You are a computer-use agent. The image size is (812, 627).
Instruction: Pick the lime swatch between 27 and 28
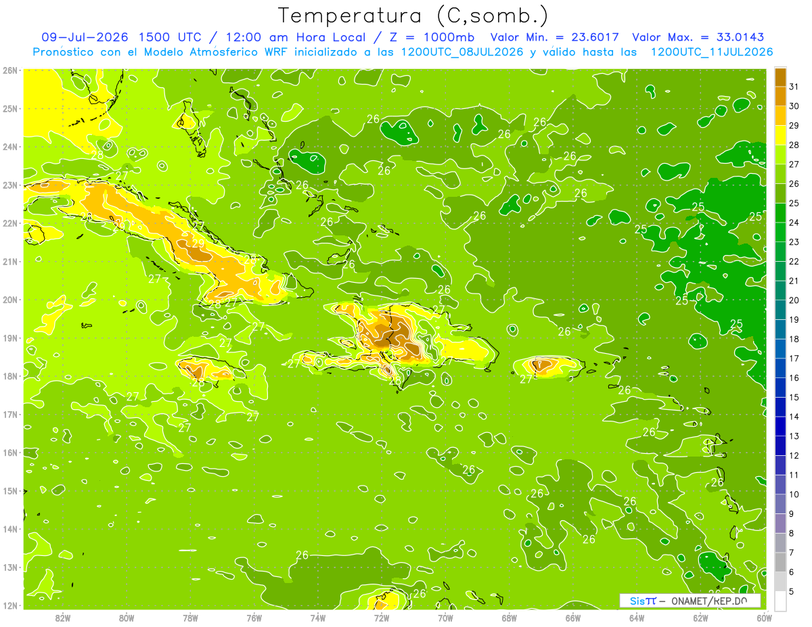pos(780,155)
